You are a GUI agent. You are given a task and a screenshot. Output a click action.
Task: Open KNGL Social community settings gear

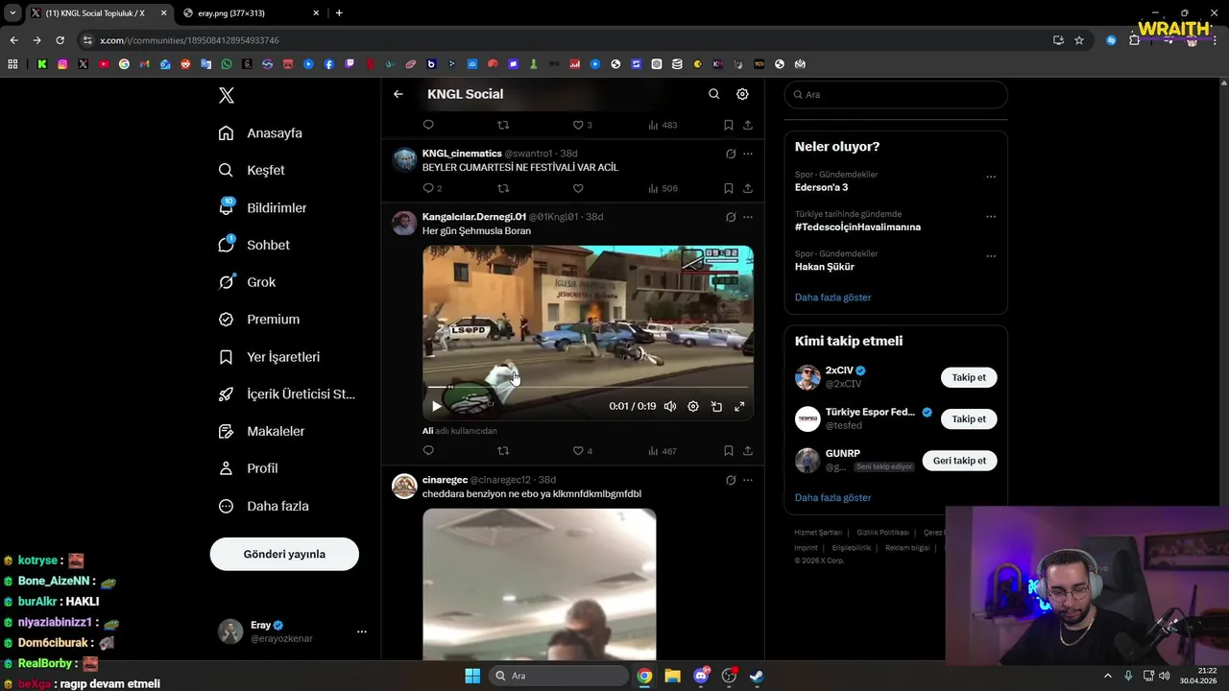(742, 94)
